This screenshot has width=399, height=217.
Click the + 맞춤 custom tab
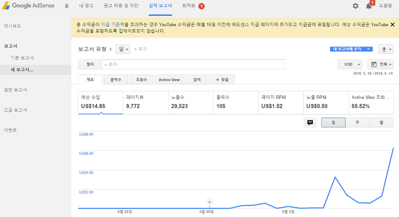[223, 80]
